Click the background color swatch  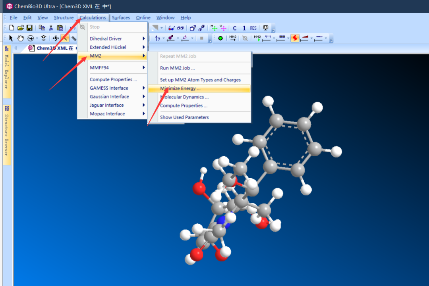click(155, 28)
